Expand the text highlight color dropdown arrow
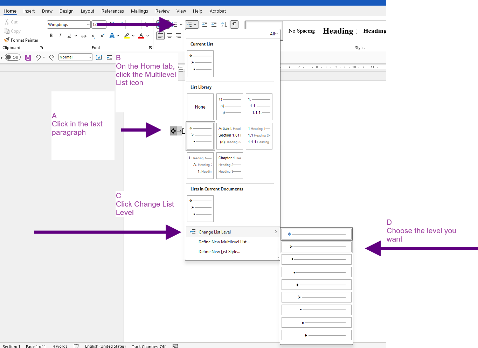The height and width of the screenshot is (348, 478). tap(133, 36)
